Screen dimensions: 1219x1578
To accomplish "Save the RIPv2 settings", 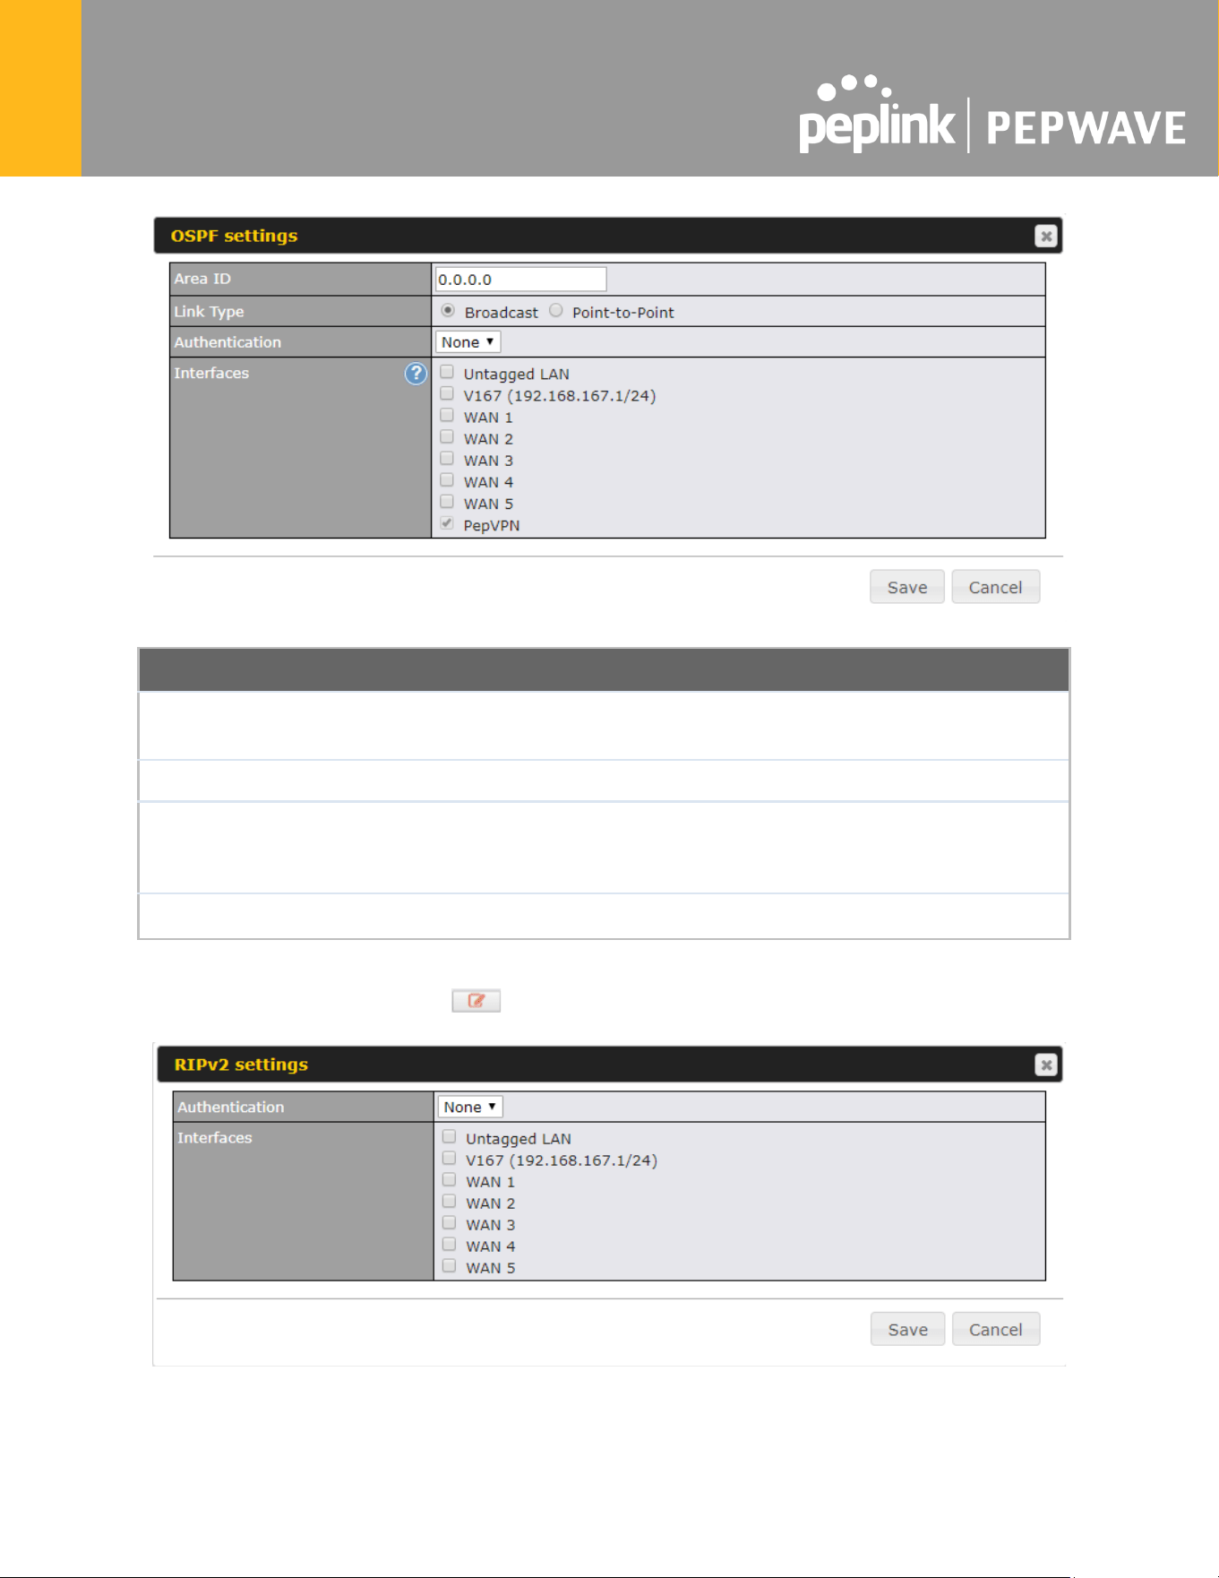I will pyautogui.click(x=907, y=1329).
